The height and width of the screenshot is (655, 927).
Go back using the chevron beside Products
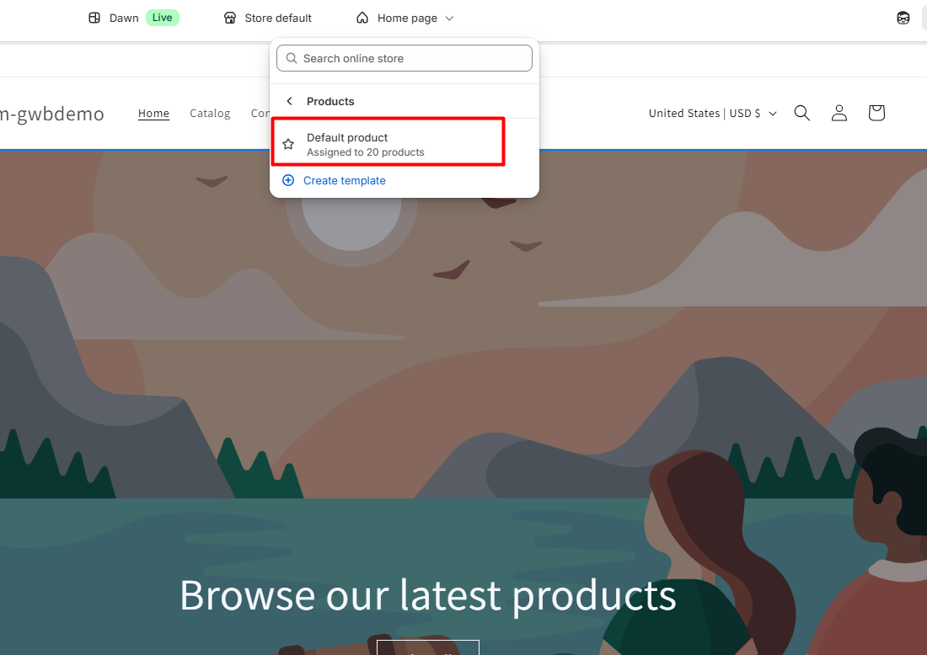click(x=289, y=101)
